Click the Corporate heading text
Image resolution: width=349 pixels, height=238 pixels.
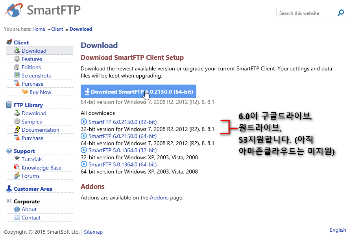[27, 201]
